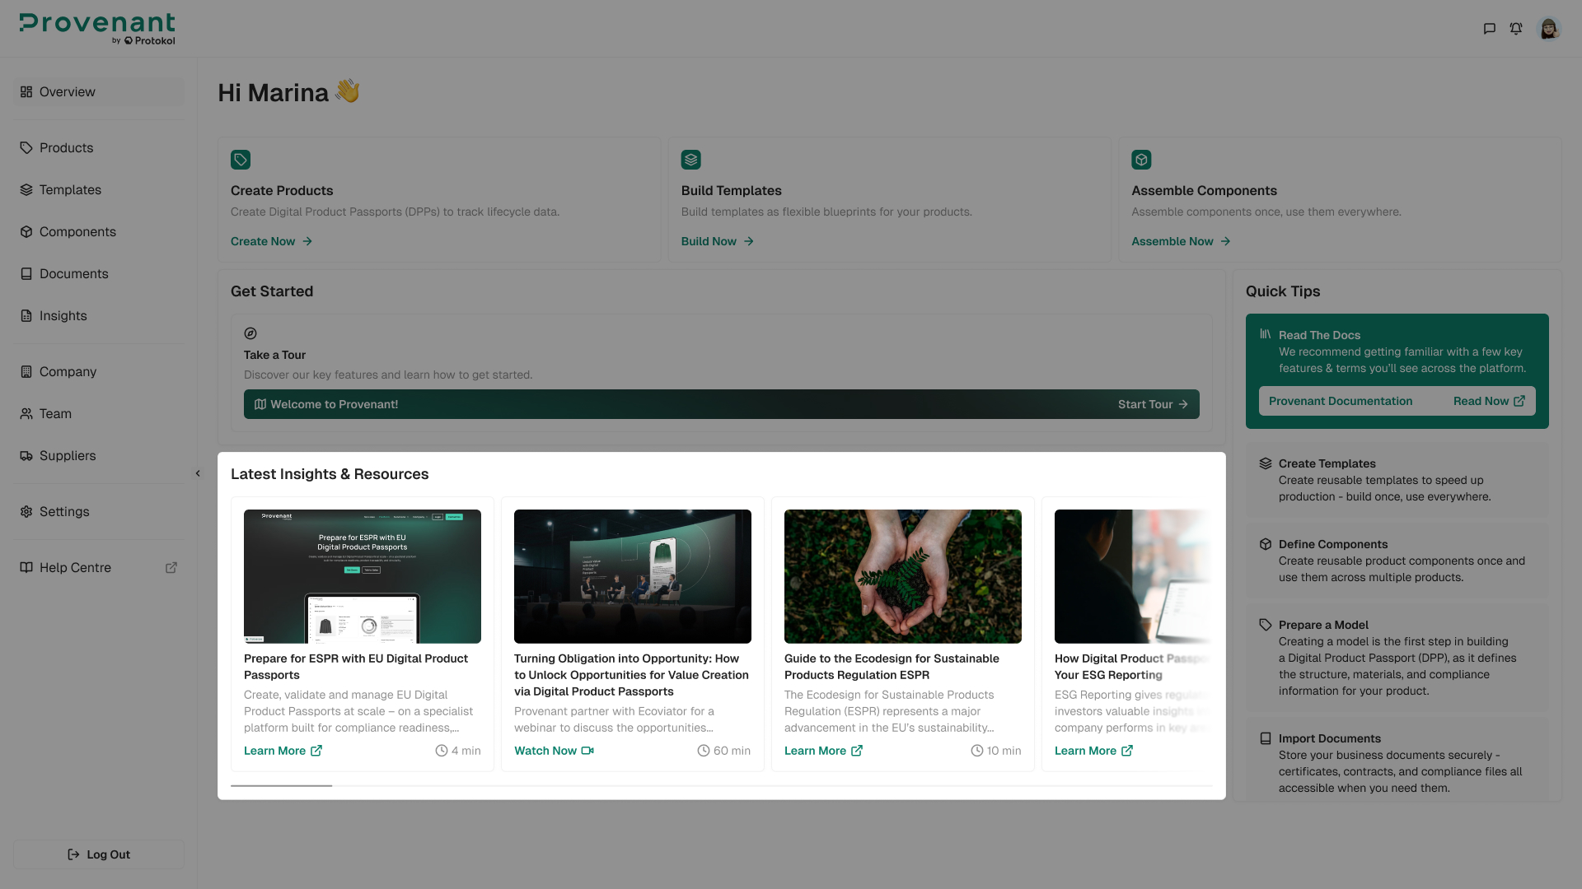The width and height of the screenshot is (1582, 889).
Task: Click the Turning Obligation into Opportunity title
Action: [631, 675]
